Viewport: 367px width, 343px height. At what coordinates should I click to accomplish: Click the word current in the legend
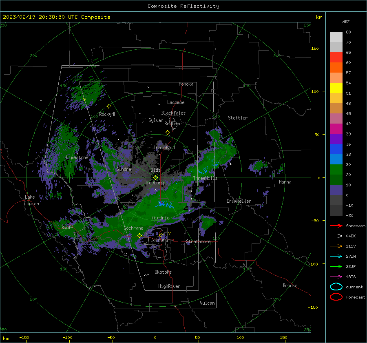pos(354,287)
